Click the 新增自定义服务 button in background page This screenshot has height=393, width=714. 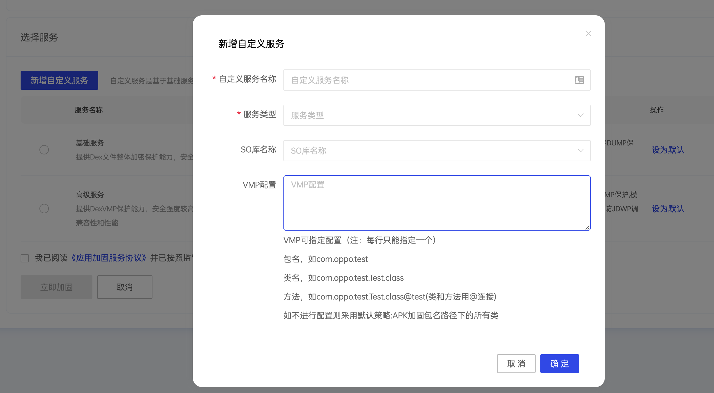pyautogui.click(x=59, y=80)
